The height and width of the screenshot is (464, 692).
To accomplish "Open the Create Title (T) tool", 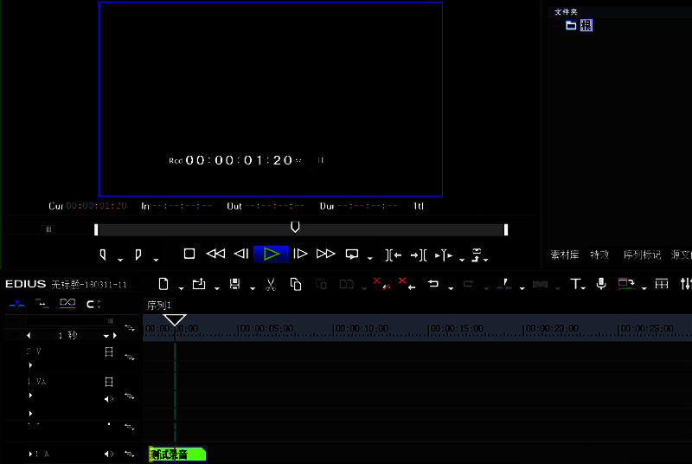I will tap(575, 284).
